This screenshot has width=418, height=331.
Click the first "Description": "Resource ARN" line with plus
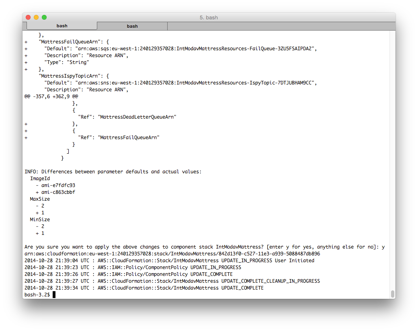[76, 56]
